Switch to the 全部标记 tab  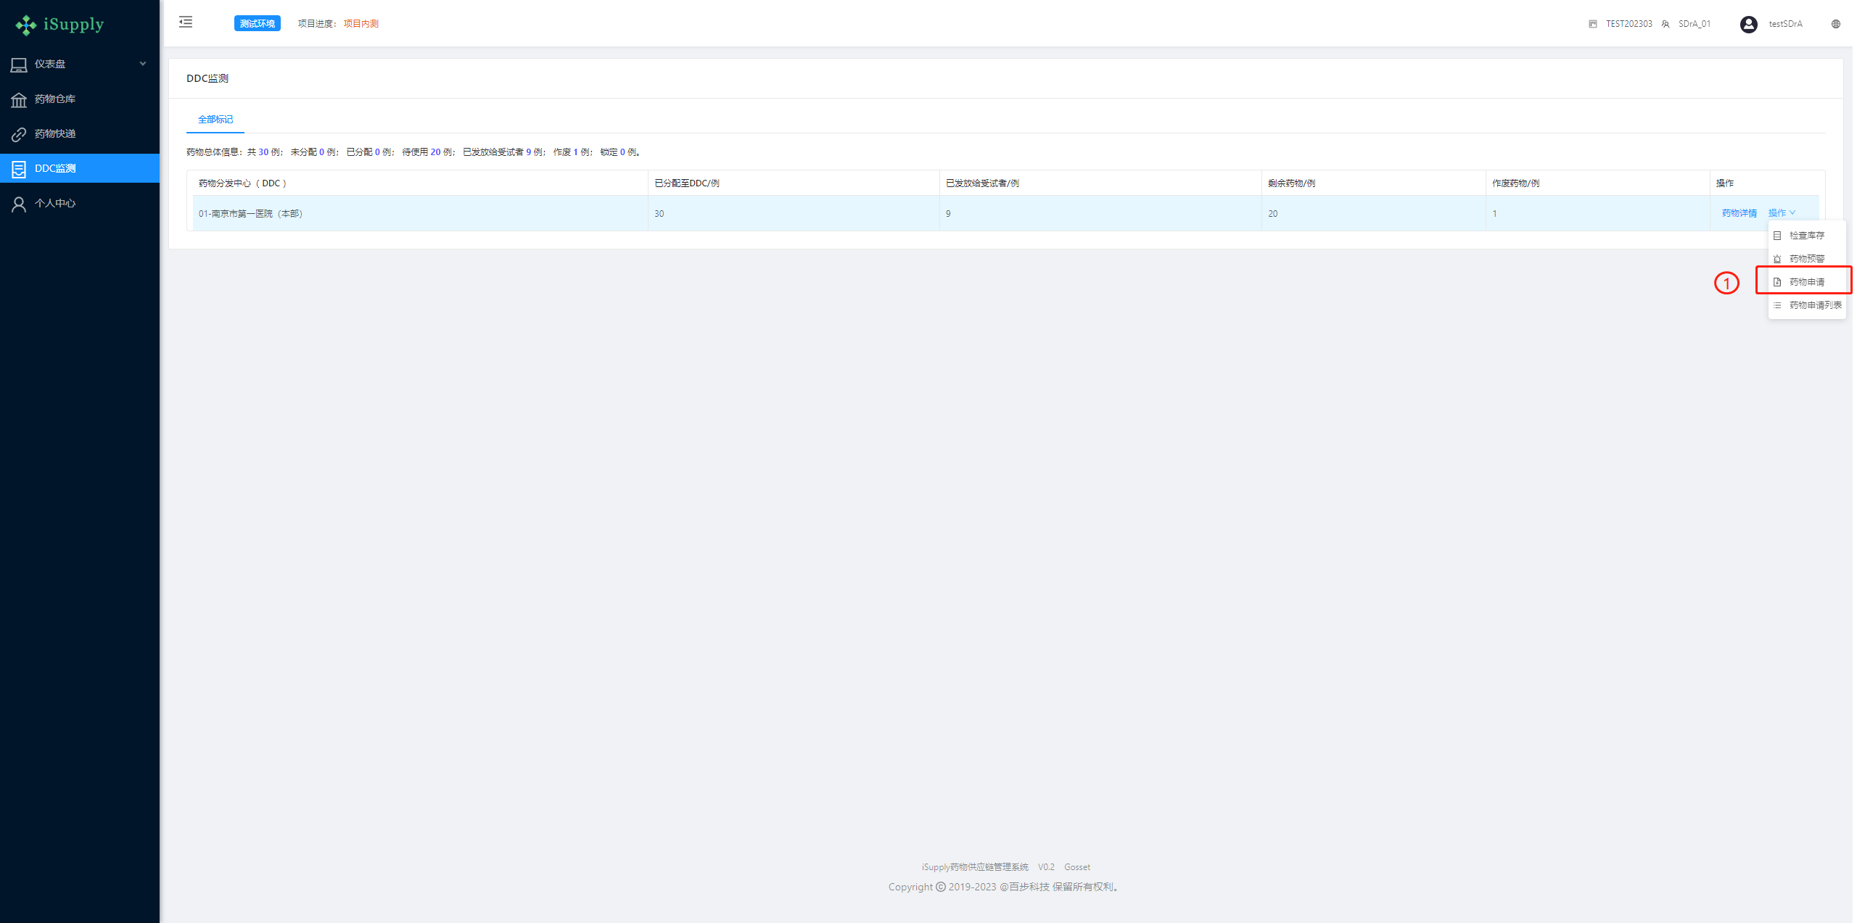(215, 120)
